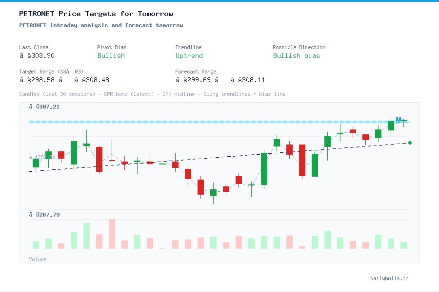Click the latest green candlestick on the chart

pos(391,126)
